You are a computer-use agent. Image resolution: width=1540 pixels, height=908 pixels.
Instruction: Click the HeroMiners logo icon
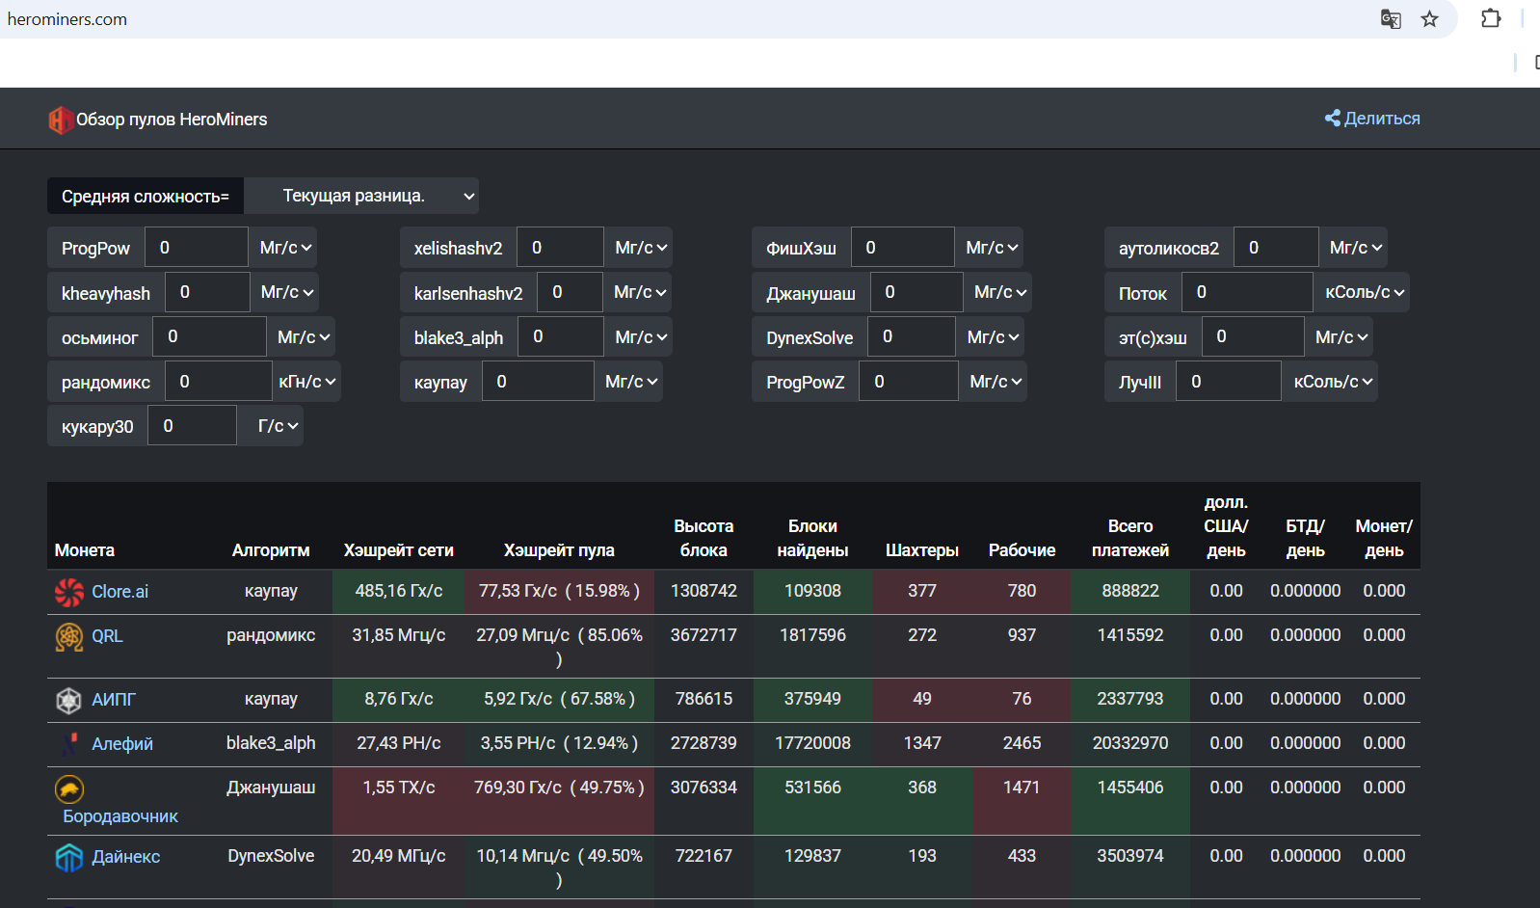(61, 120)
